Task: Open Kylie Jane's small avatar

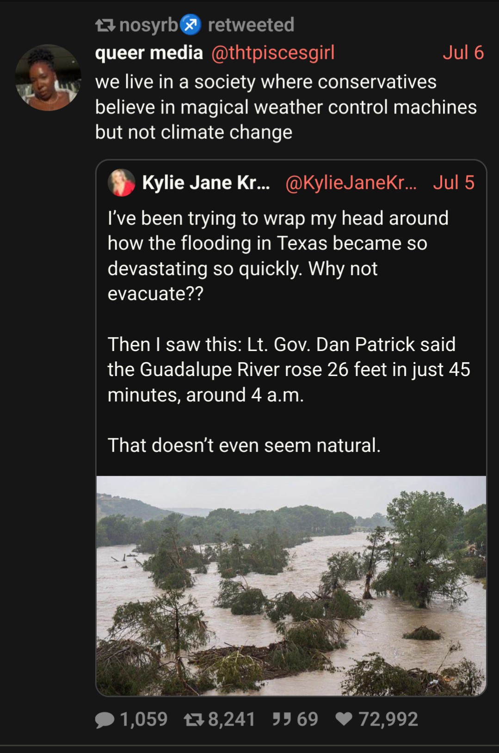Action: click(121, 182)
